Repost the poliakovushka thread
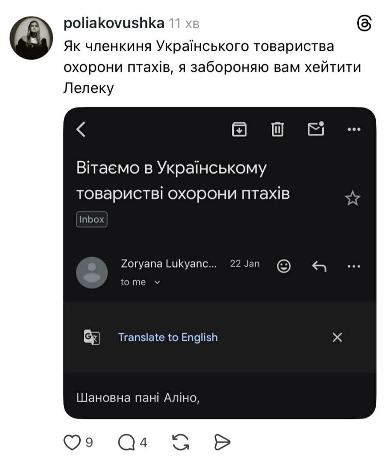This screenshot has height=462, width=388. pos(180,443)
